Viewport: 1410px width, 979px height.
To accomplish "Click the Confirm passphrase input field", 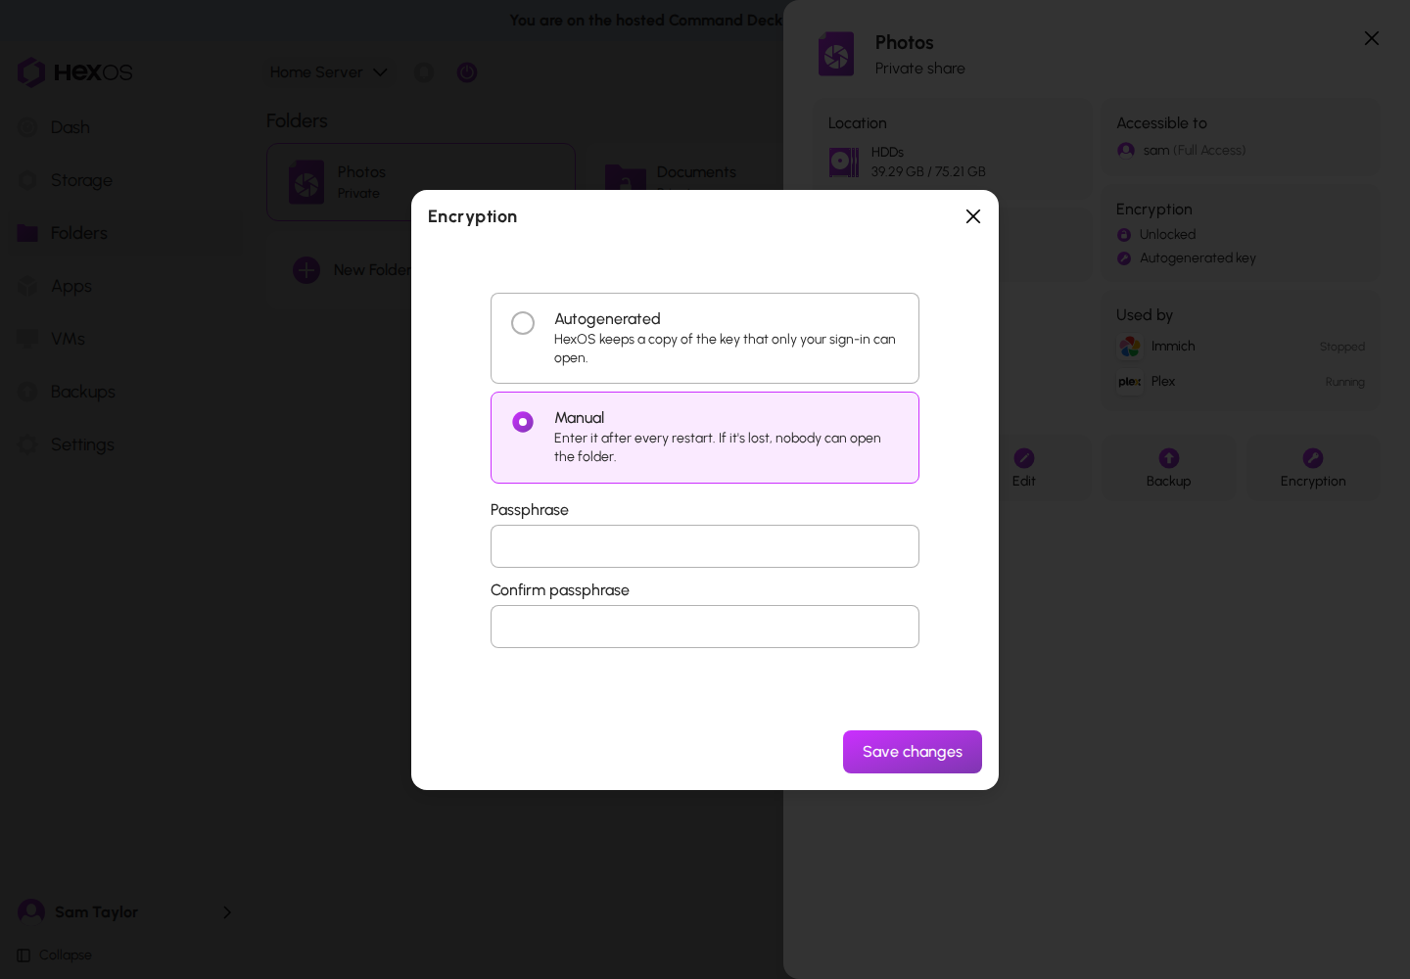I will pyautogui.click(x=705, y=627).
